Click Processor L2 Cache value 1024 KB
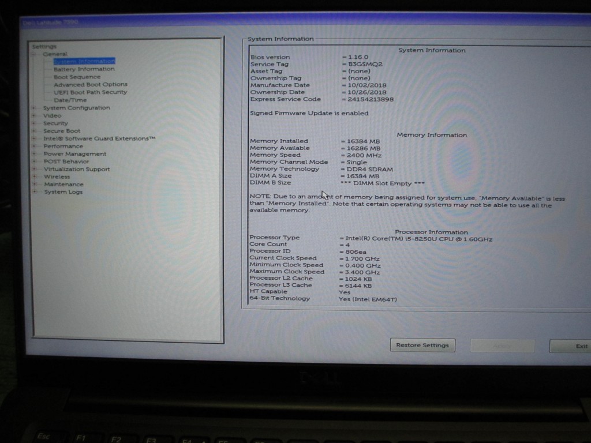Screen dimensions: 591x443 [x=358, y=279]
